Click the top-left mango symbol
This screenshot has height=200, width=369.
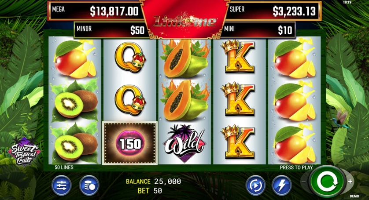pos(75,59)
